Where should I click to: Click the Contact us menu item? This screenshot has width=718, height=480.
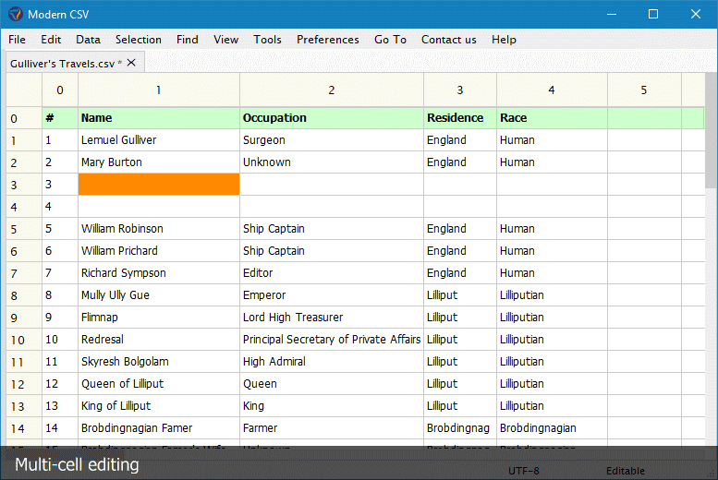448,40
